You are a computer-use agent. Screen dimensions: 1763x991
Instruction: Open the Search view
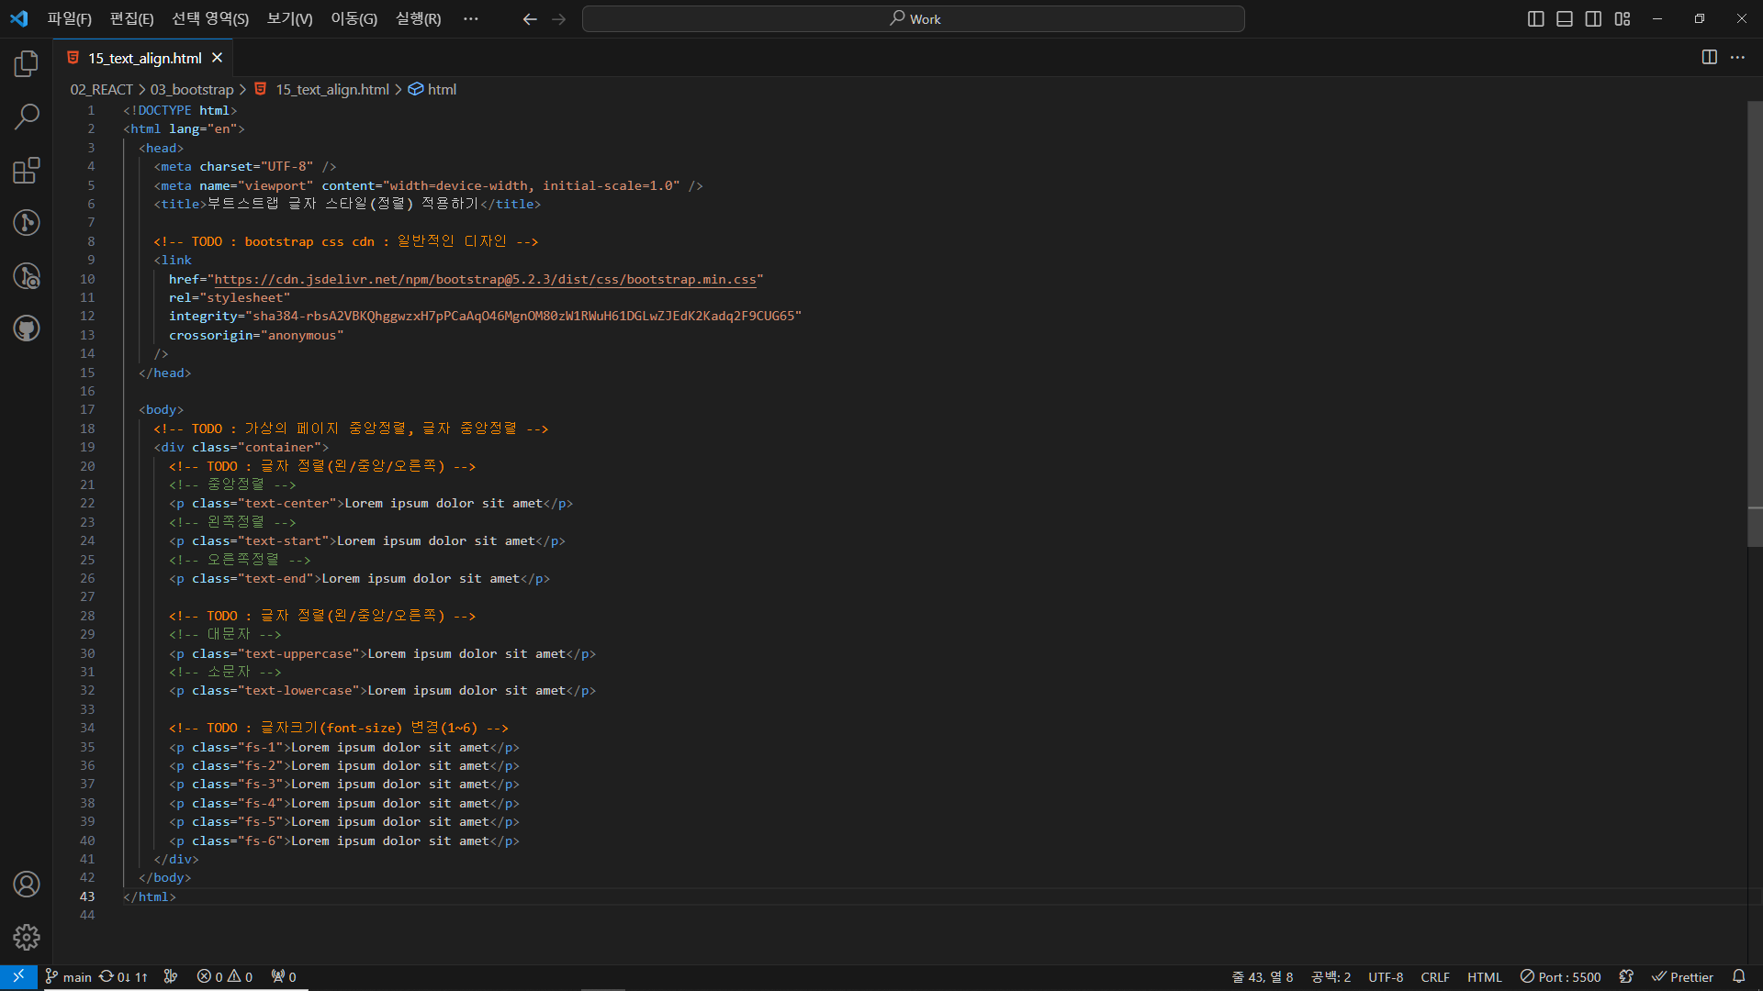pyautogui.click(x=27, y=117)
